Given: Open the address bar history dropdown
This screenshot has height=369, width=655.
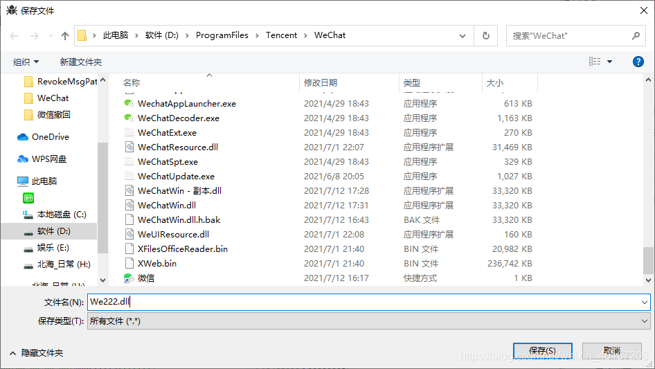Looking at the screenshot, I should 463,36.
